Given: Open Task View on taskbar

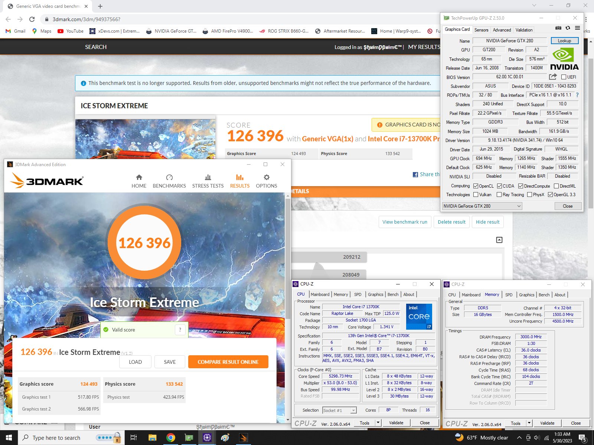Looking at the screenshot, I should (134, 438).
